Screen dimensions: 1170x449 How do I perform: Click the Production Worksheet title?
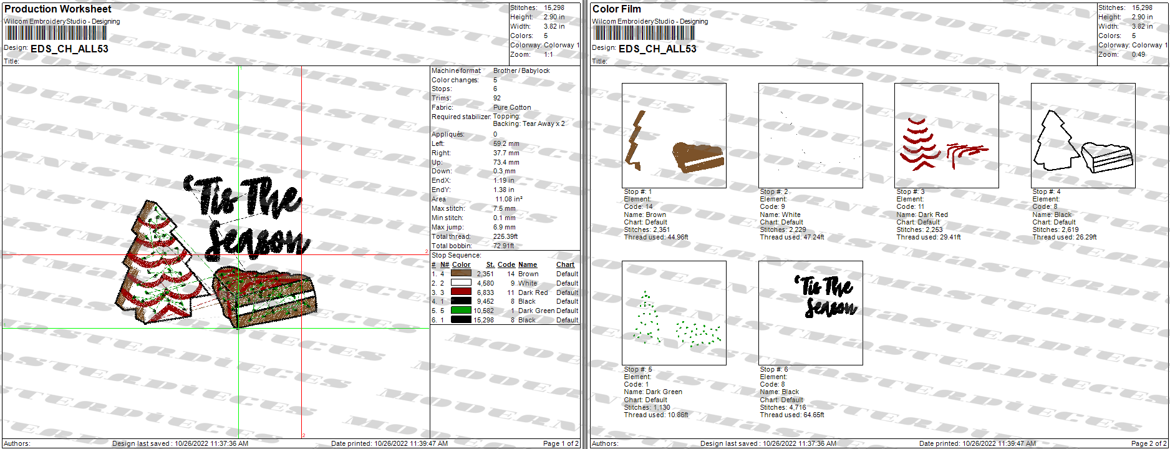[58, 9]
